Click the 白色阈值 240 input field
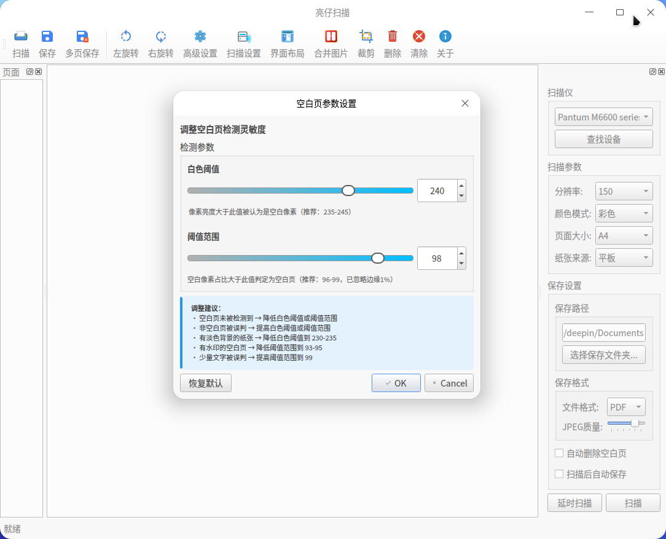This screenshot has height=539, width=666. [437, 191]
